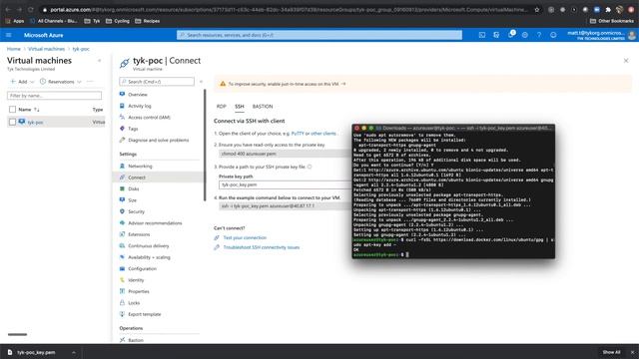
Task: Click the Continuous delivery icon
Action: (122, 245)
